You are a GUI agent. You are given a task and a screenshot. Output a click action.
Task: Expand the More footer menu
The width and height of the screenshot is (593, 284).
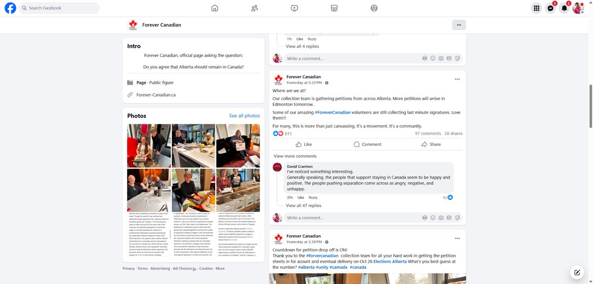(220, 269)
